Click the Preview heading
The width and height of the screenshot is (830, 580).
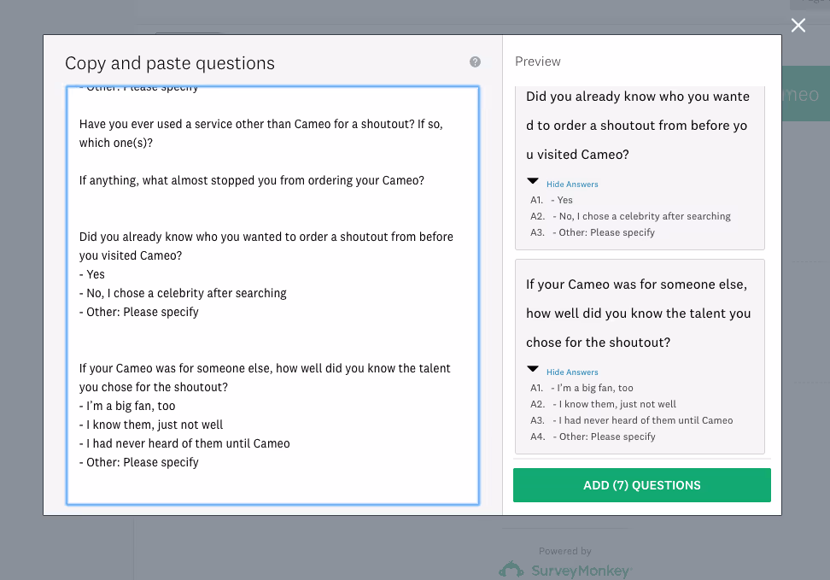(538, 62)
